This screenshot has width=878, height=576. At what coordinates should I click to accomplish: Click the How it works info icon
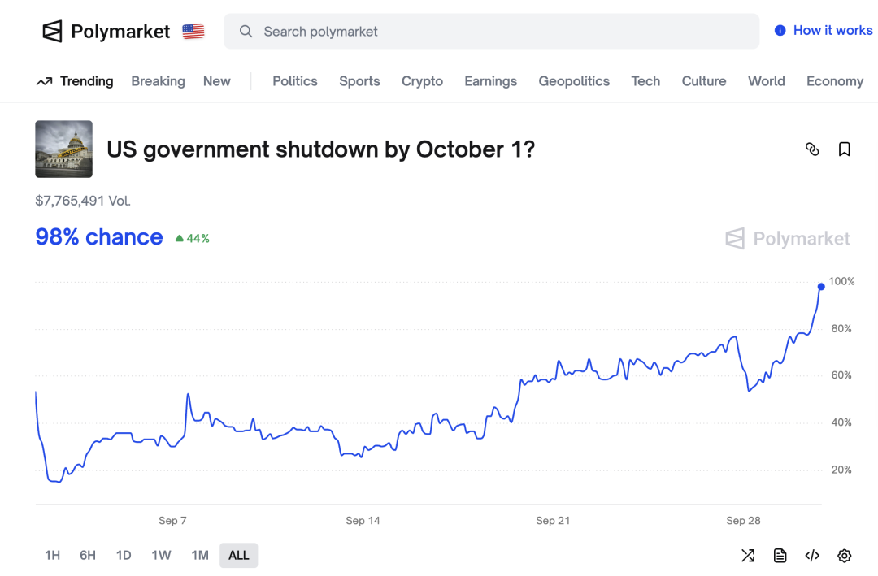(x=780, y=31)
